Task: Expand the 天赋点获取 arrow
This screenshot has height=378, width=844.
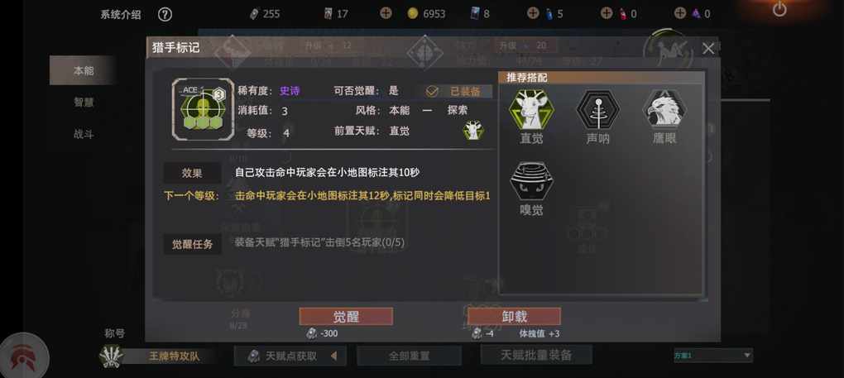Action: pos(333,356)
